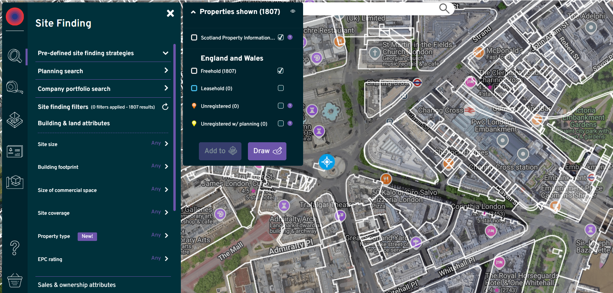Enable Leasehold right checkbox
The height and width of the screenshot is (293, 613).
click(281, 88)
